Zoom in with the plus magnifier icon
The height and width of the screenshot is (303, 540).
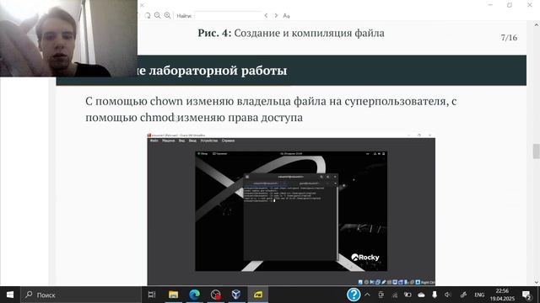pyautogui.click(x=167, y=15)
